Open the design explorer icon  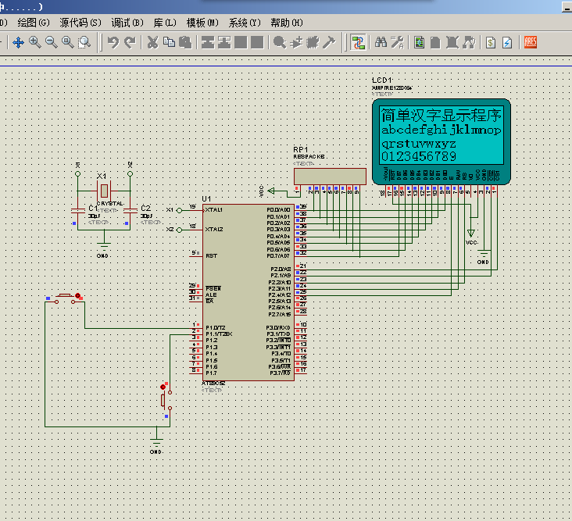pos(420,42)
